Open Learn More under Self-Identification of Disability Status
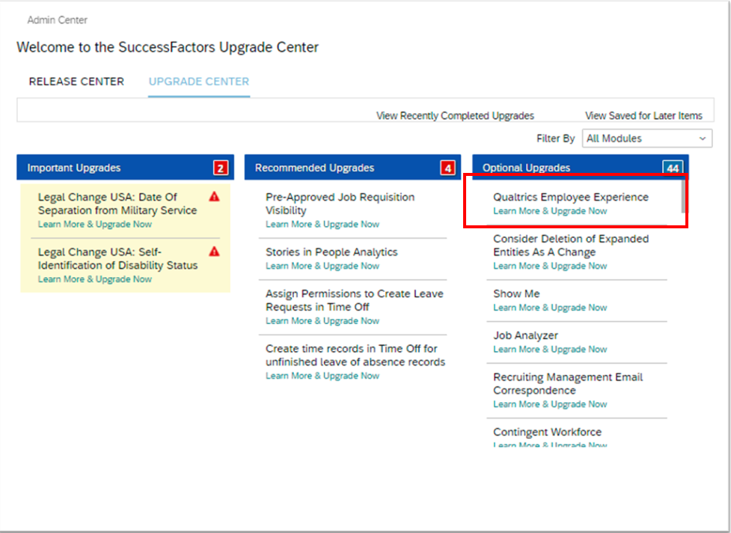The height and width of the screenshot is (533, 731). tap(94, 279)
